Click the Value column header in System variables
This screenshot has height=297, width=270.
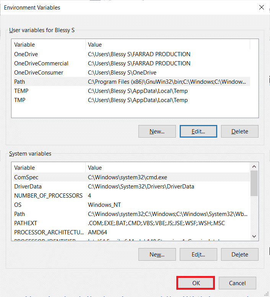168,168
